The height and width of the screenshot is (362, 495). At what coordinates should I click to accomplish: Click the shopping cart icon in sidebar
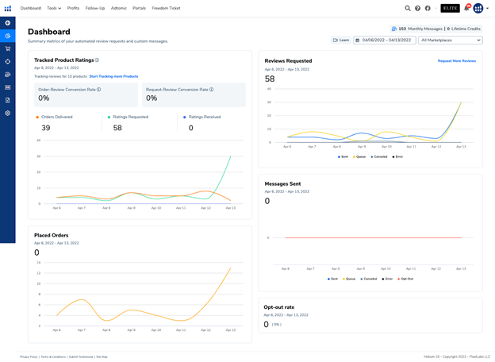[x=8, y=48]
